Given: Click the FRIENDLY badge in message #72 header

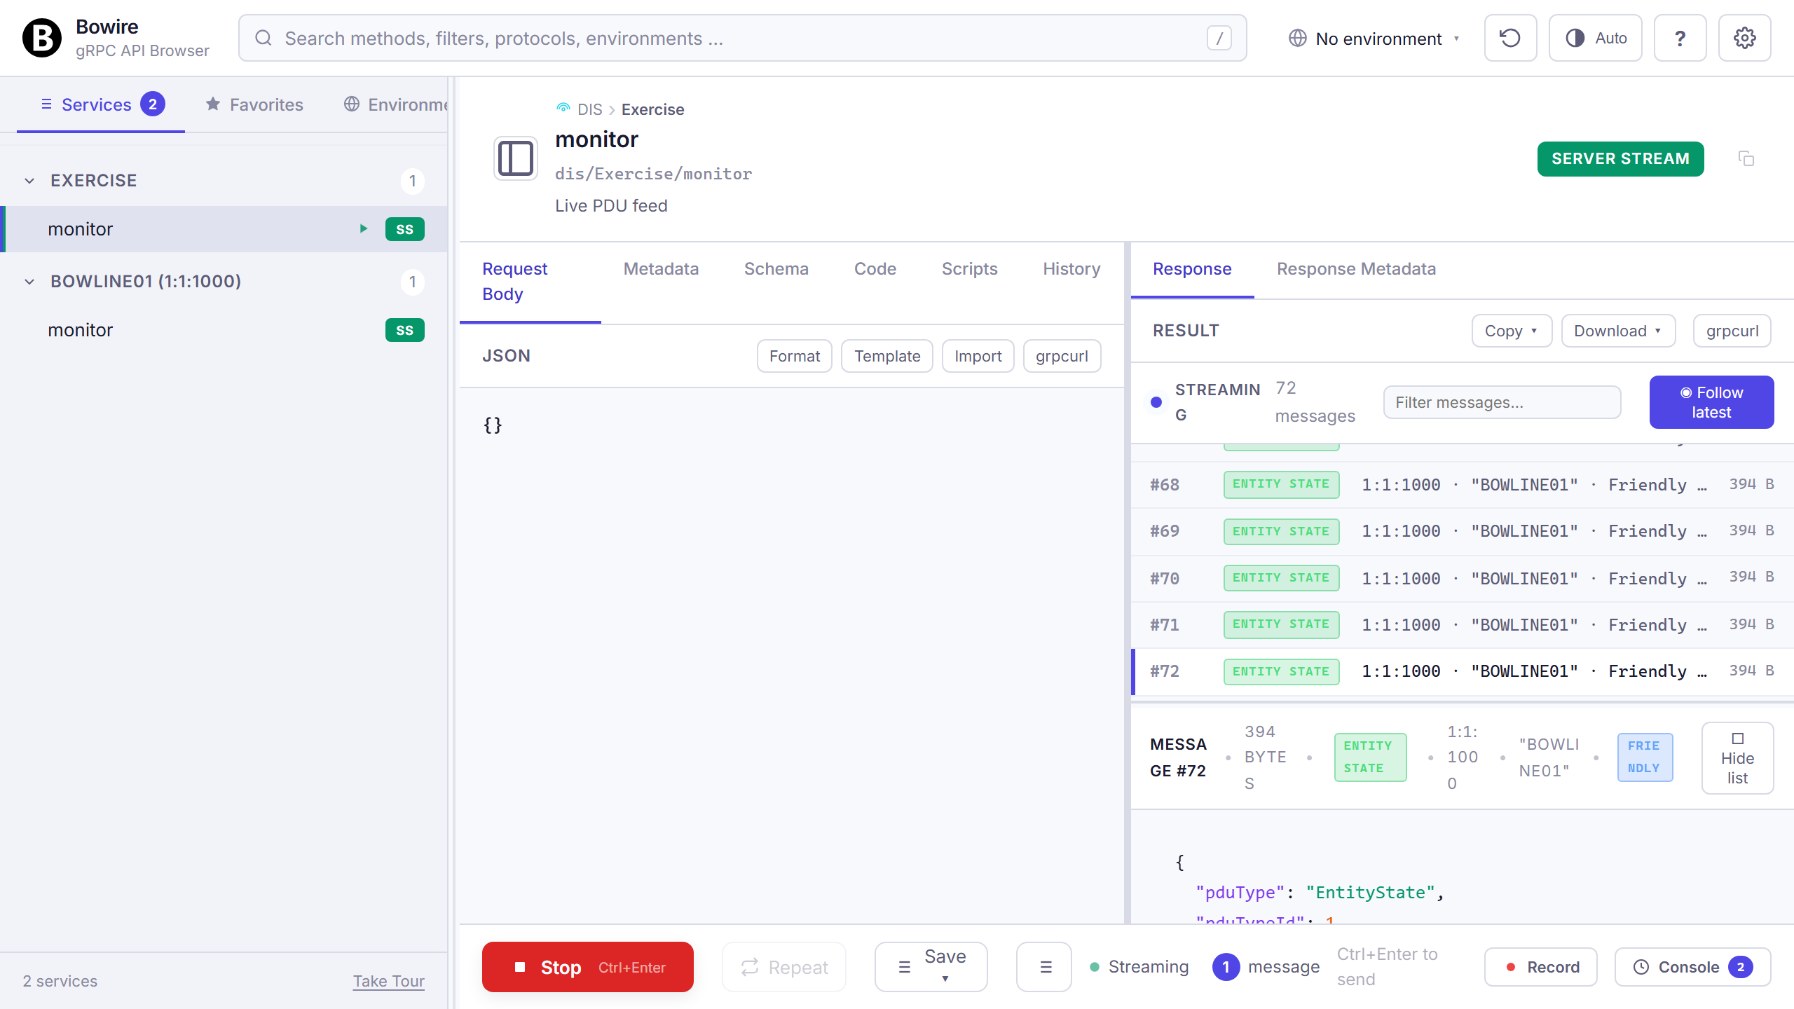Looking at the screenshot, I should tap(1645, 757).
